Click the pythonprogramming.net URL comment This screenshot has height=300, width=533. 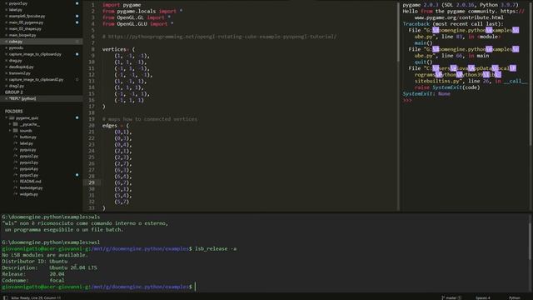pyautogui.click(x=219, y=37)
